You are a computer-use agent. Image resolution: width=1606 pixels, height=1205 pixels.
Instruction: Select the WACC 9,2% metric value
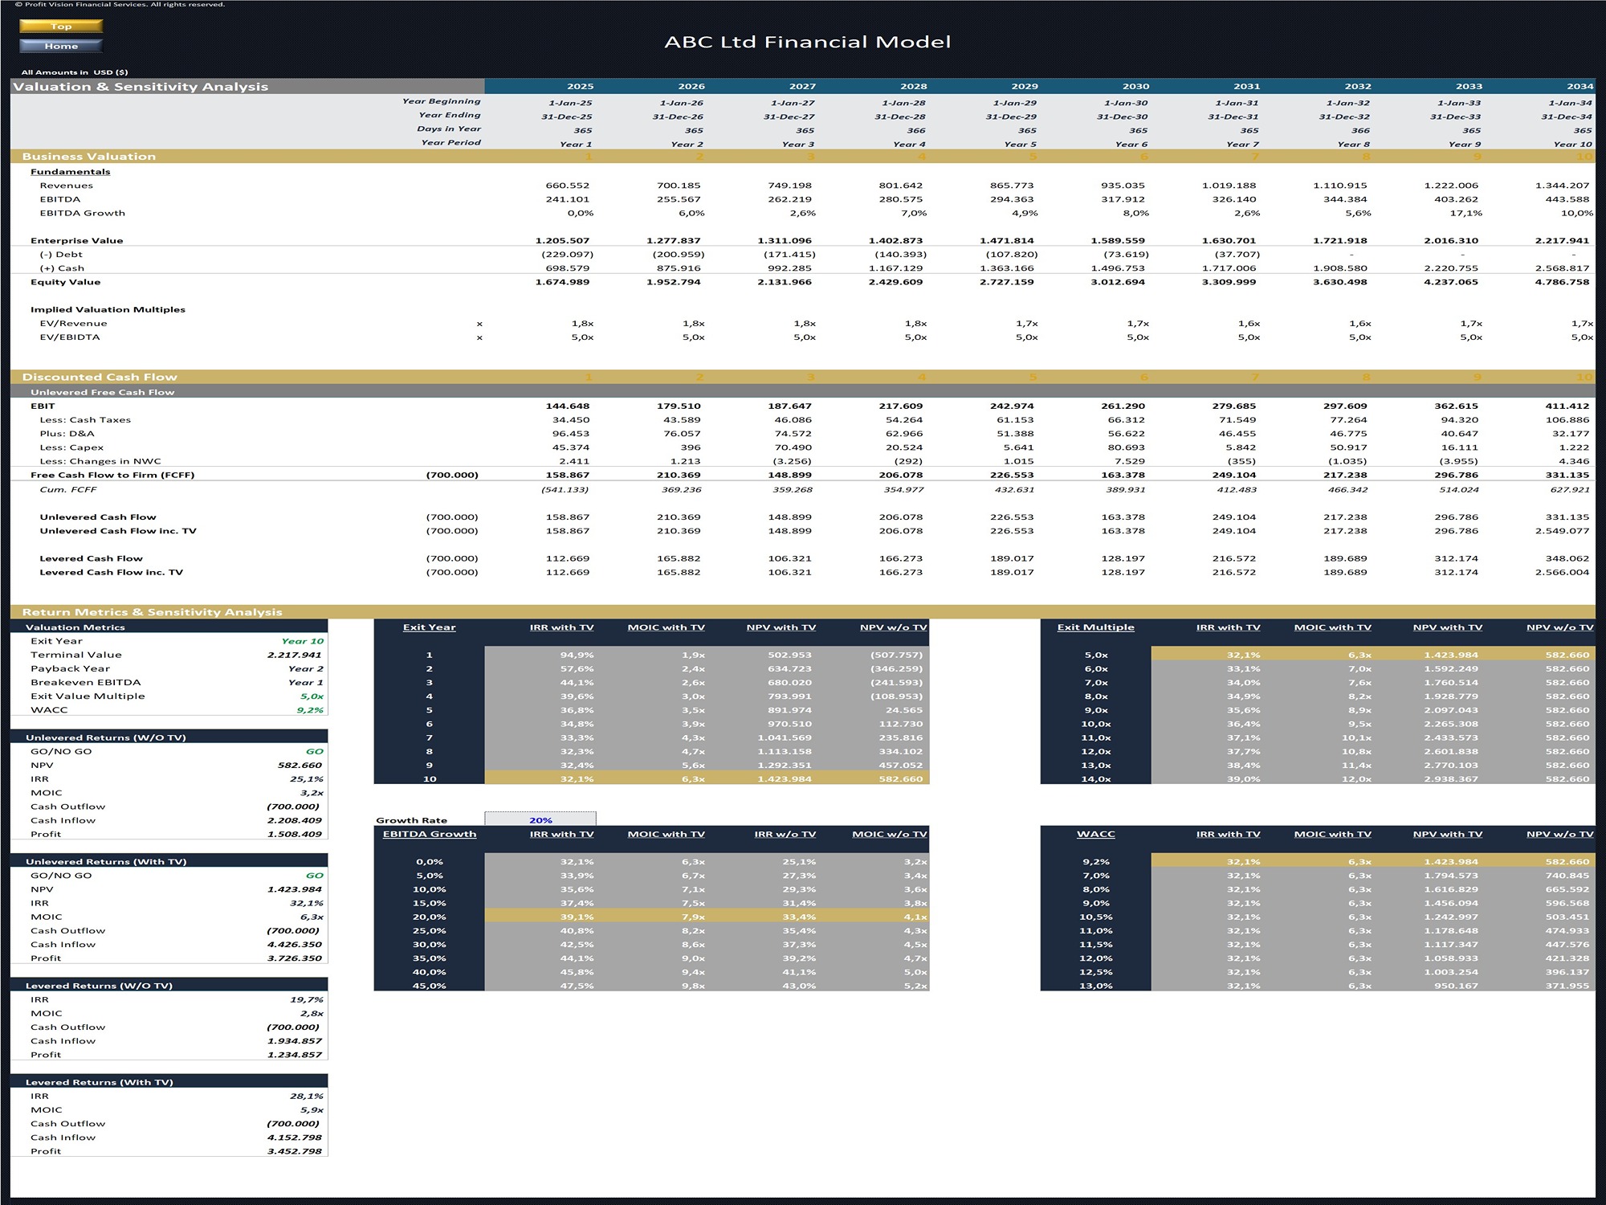click(x=310, y=709)
